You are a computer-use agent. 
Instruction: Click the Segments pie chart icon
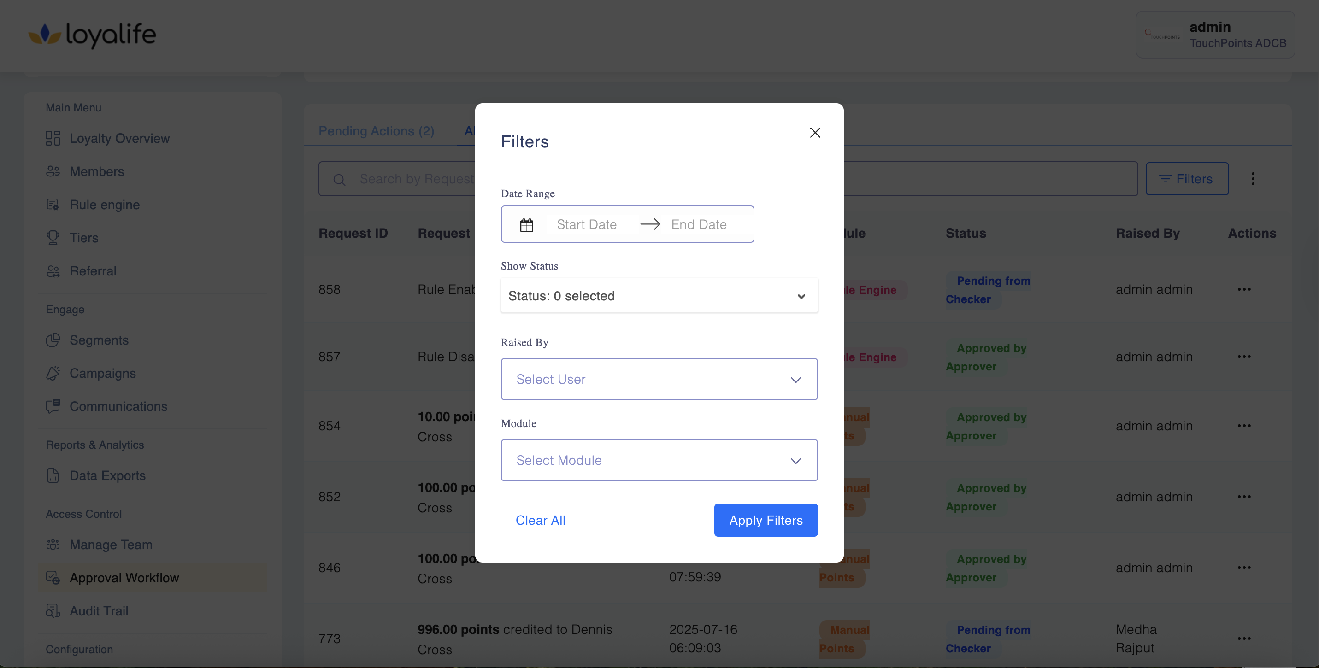53,340
